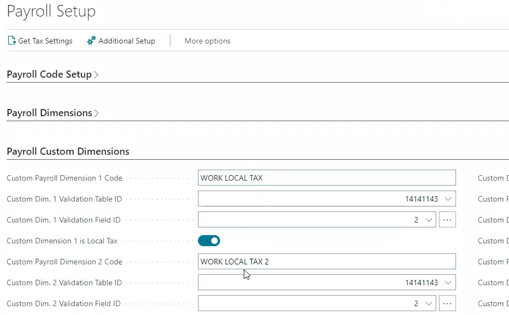Open Custom Dim. 2 Validation Table ID dropdown
Viewport: 509px width, 315px height.
pyautogui.click(x=448, y=283)
